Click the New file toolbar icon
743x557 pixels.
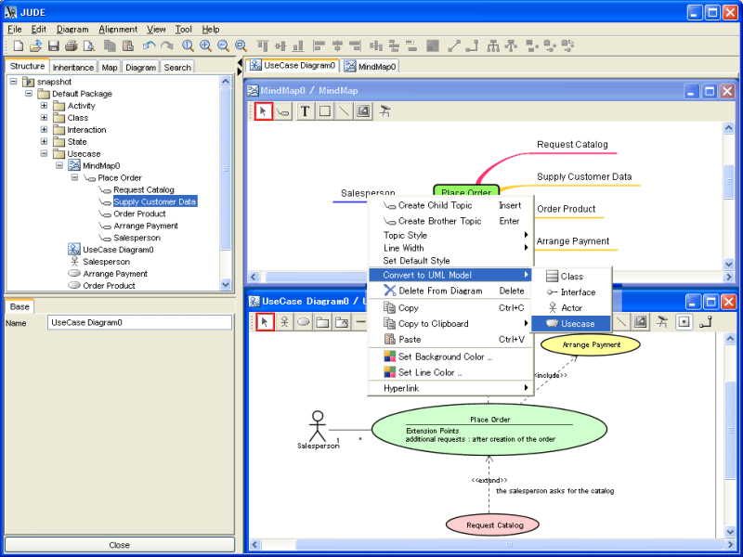(x=18, y=45)
